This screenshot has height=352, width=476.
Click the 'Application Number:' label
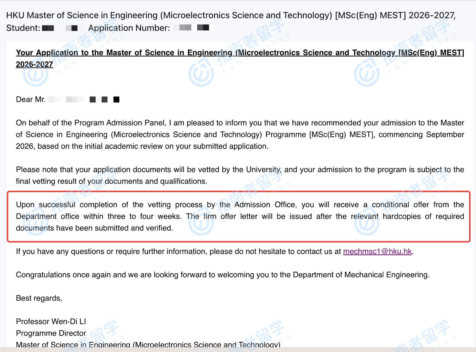[x=129, y=28]
